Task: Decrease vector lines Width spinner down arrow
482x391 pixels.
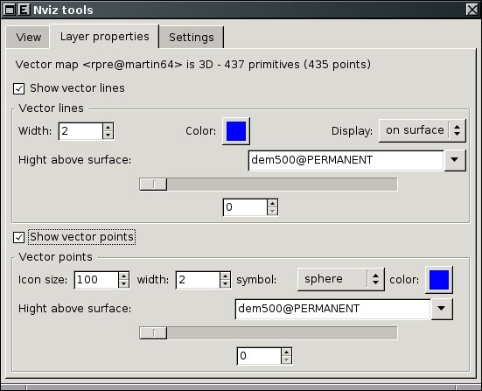Action: pos(108,135)
